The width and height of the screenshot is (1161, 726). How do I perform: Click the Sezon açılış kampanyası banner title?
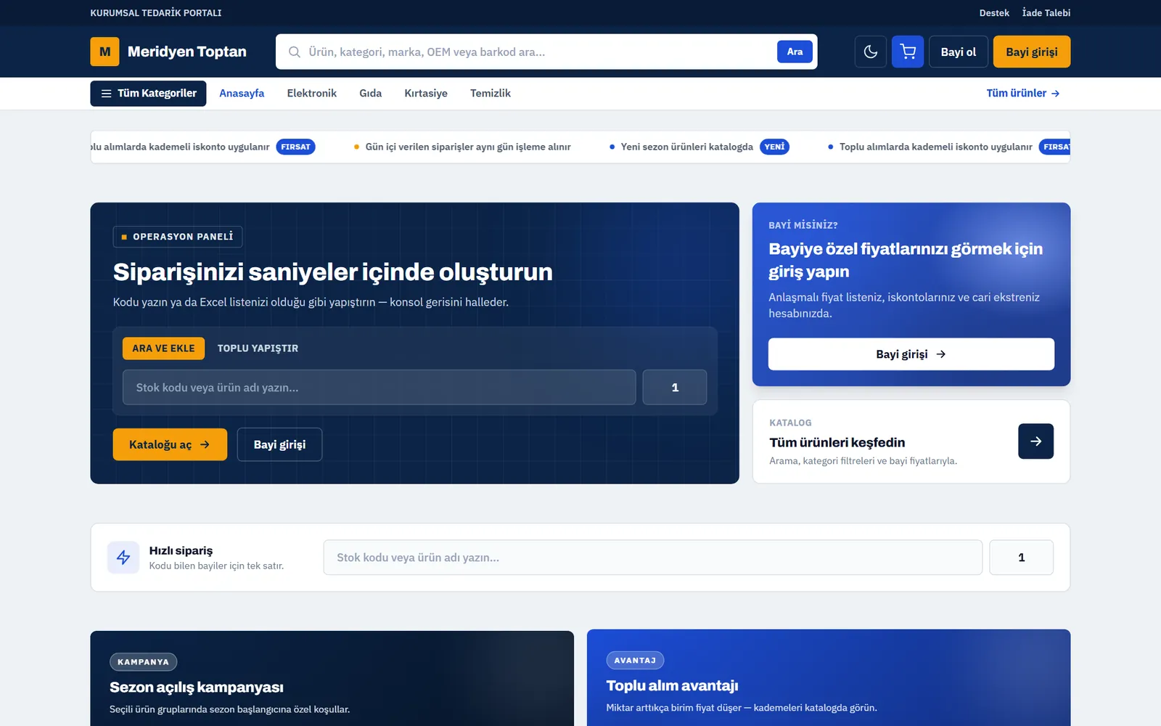[x=196, y=688]
